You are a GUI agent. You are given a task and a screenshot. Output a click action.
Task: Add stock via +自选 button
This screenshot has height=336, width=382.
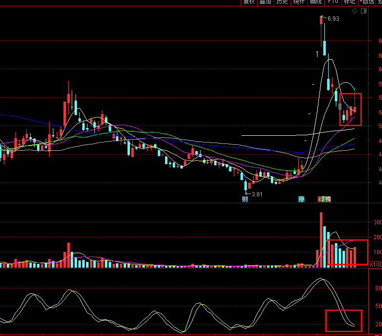pos(367,2)
